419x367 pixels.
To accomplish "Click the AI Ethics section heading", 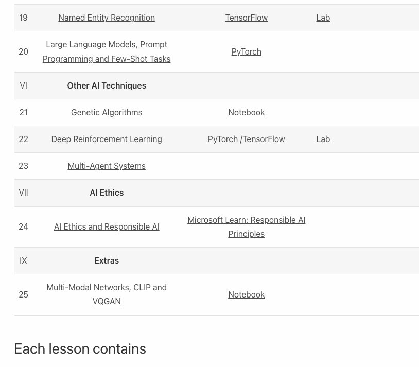I will click(107, 193).
